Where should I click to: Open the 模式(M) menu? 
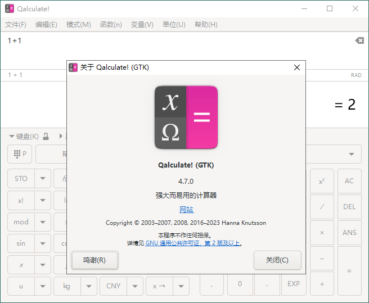click(78, 25)
